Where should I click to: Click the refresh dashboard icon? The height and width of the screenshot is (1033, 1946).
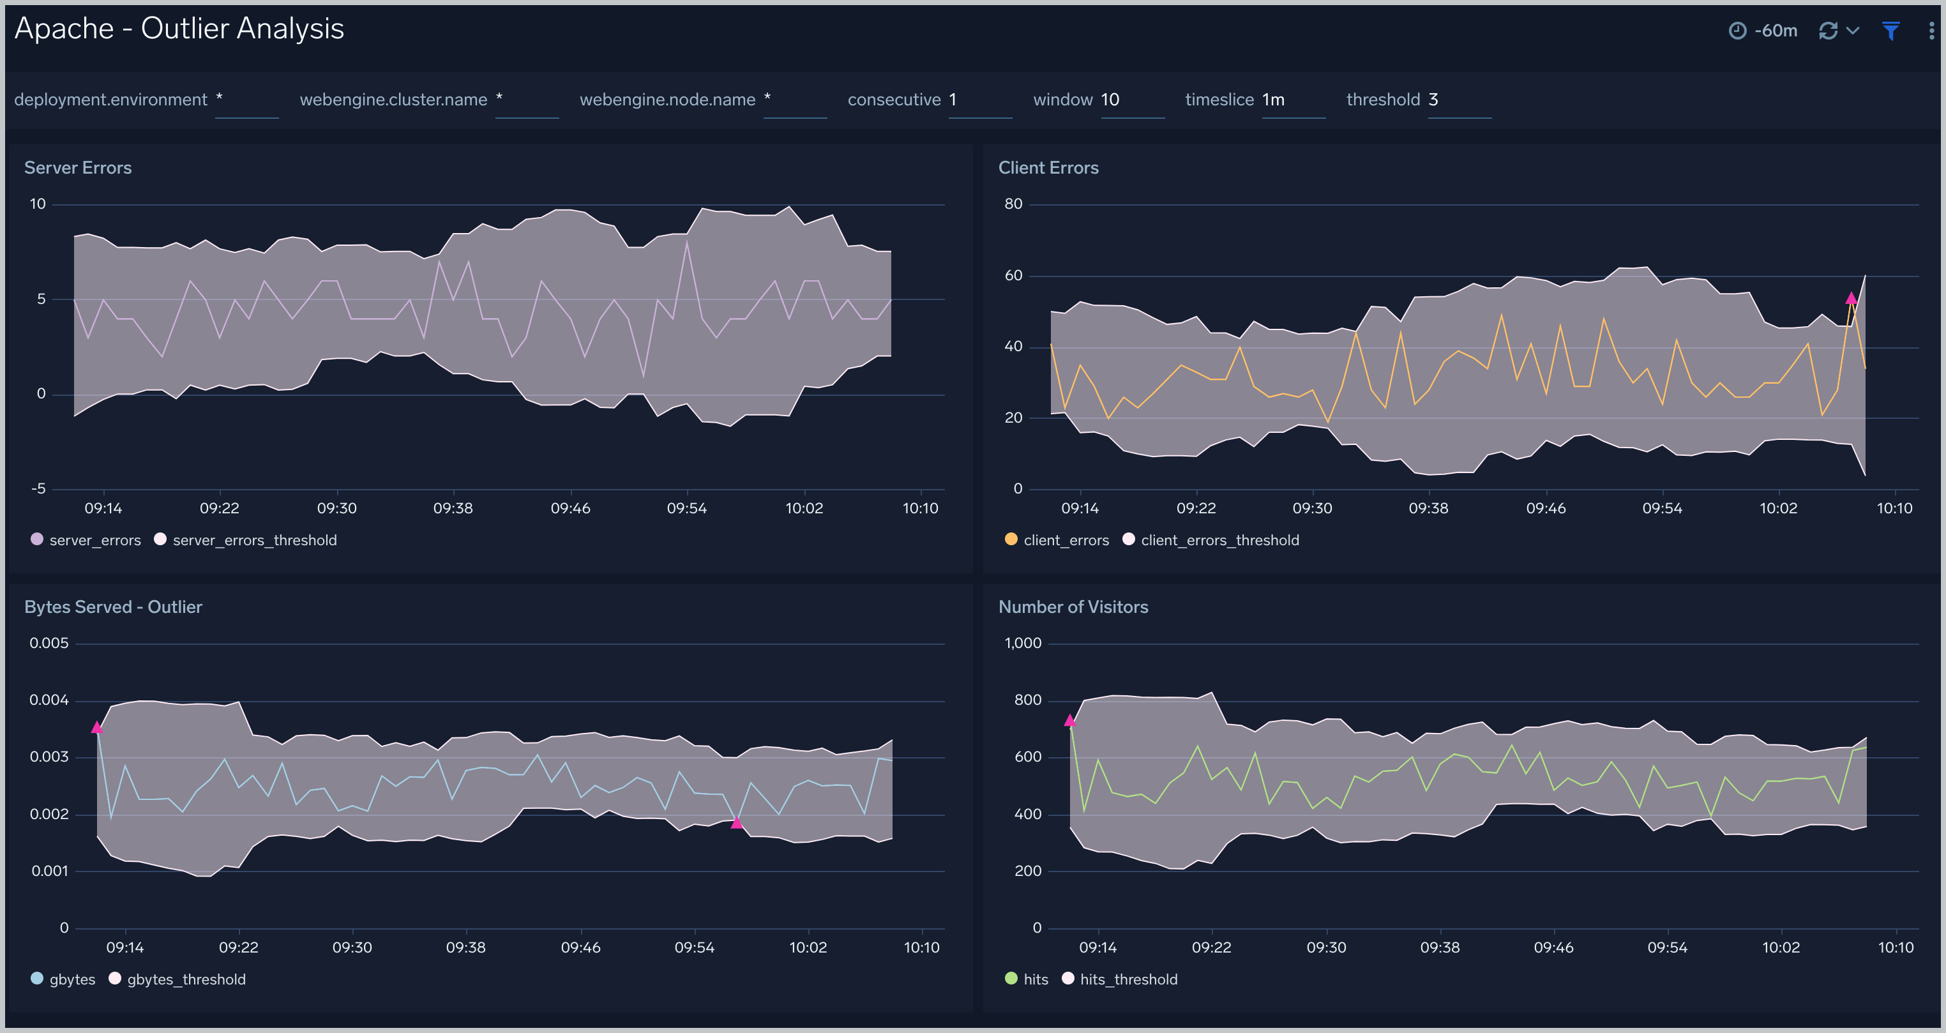(1828, 31)
